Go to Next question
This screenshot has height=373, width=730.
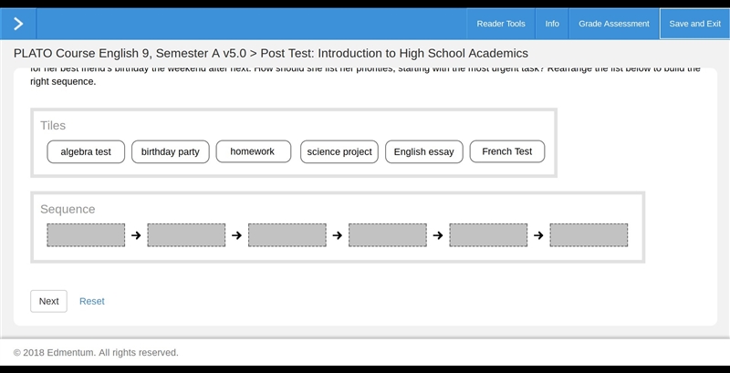pyautogui.click(x=49, y=301)
